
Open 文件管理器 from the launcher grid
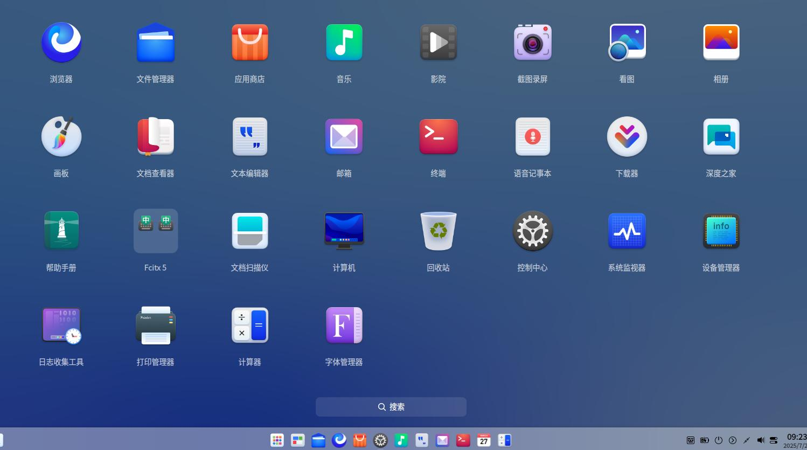coord(156,42)
